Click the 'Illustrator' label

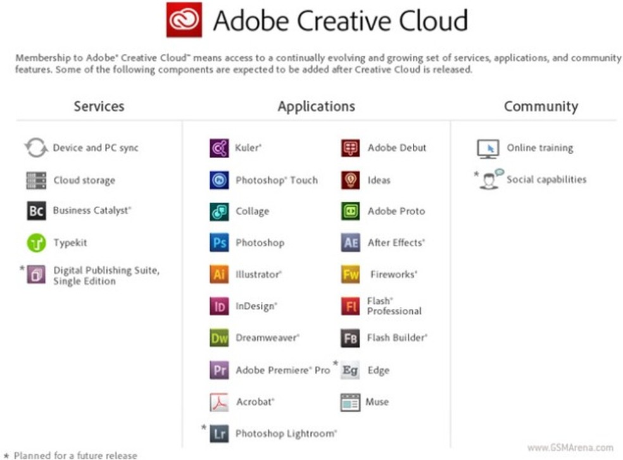[x=259, y=275]
